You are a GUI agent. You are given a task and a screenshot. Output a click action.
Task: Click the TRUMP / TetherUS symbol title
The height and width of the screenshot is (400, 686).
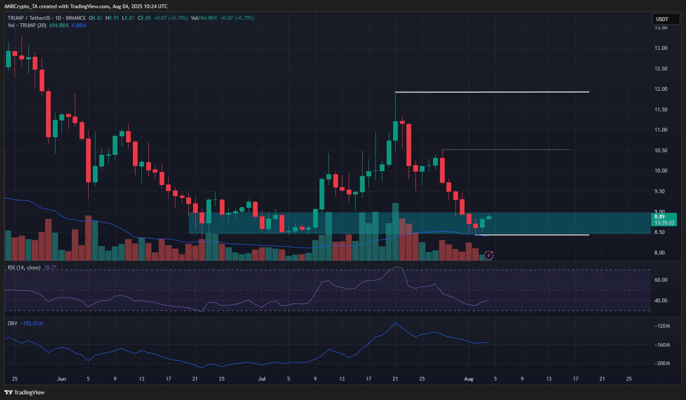(29, 18)
